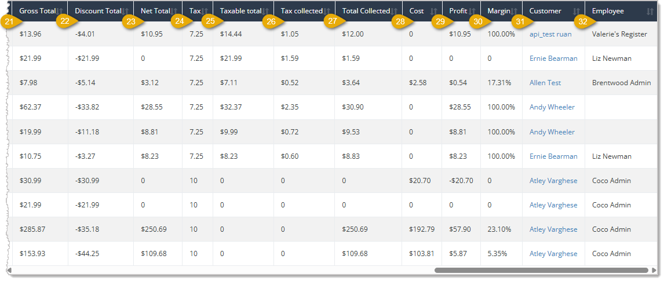Screen dimensions: 664x281
Task: Click the Cost column header label
Action: pyautogui.click(x=416, y=11)
